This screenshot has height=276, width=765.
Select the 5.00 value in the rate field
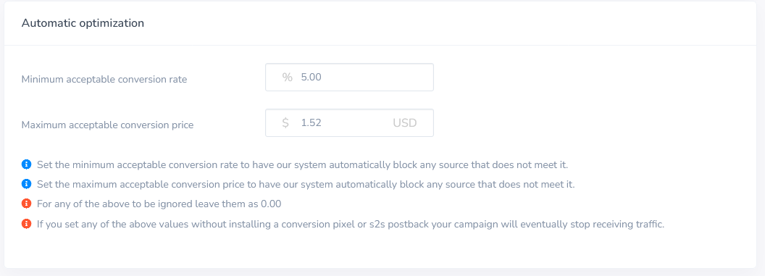pyautogui.click(x=312, y=77)
